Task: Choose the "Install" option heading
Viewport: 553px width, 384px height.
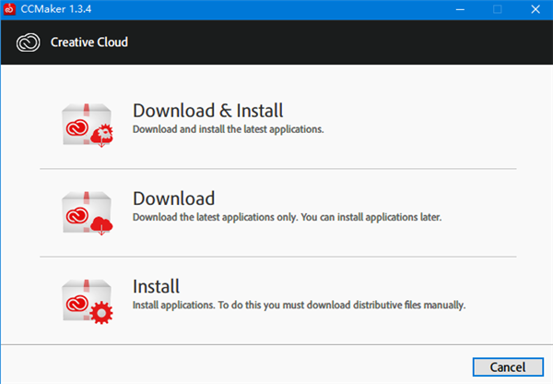Action: (156, 287)
